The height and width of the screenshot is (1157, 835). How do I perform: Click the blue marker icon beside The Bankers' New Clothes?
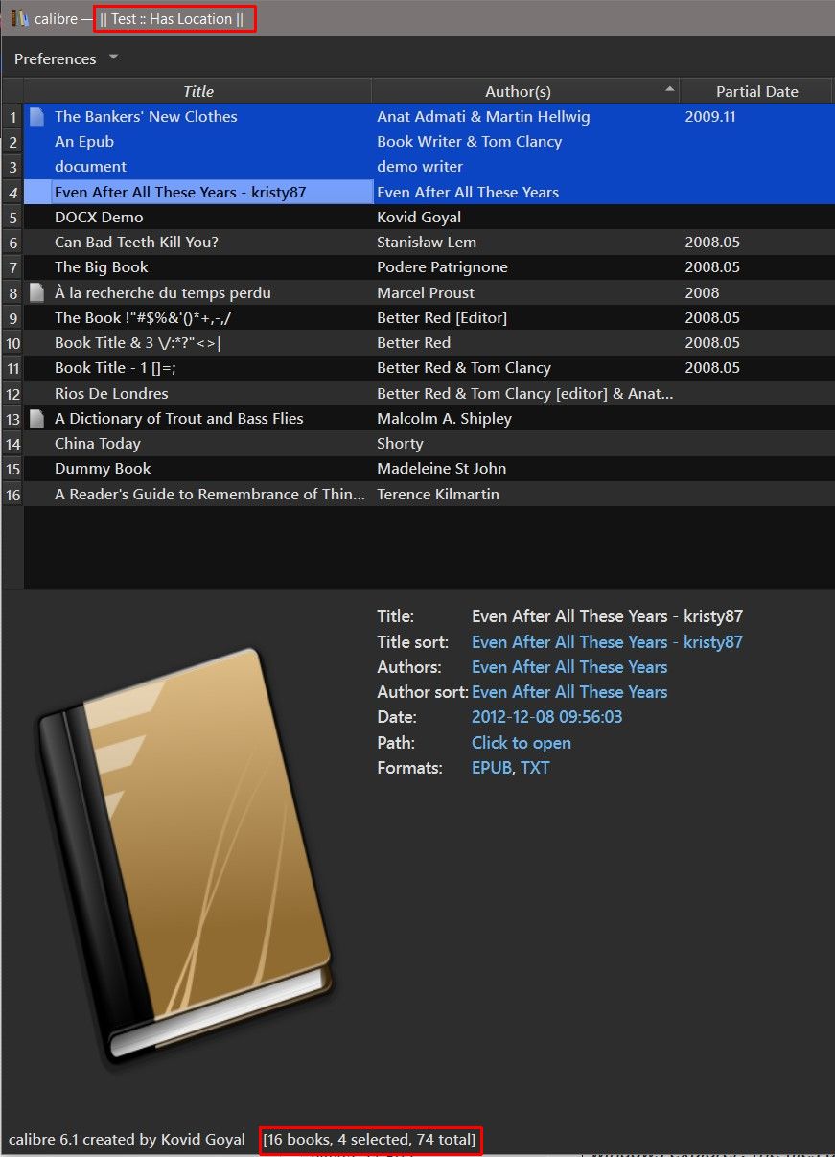[37, 117]
